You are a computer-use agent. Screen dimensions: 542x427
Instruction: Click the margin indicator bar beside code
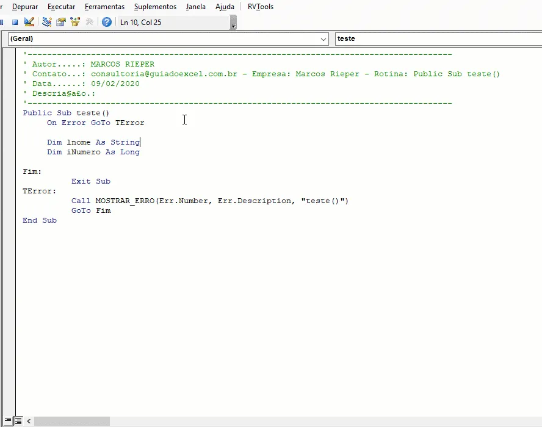9,231
